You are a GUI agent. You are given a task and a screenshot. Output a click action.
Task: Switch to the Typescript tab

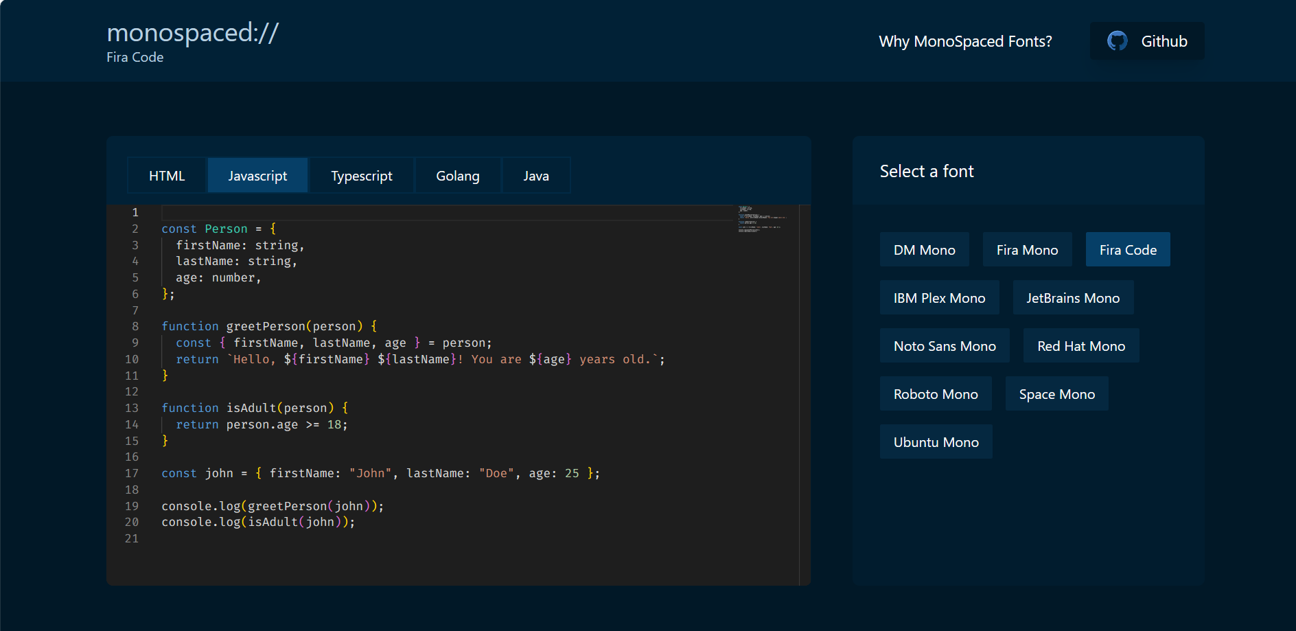[362, 176]
